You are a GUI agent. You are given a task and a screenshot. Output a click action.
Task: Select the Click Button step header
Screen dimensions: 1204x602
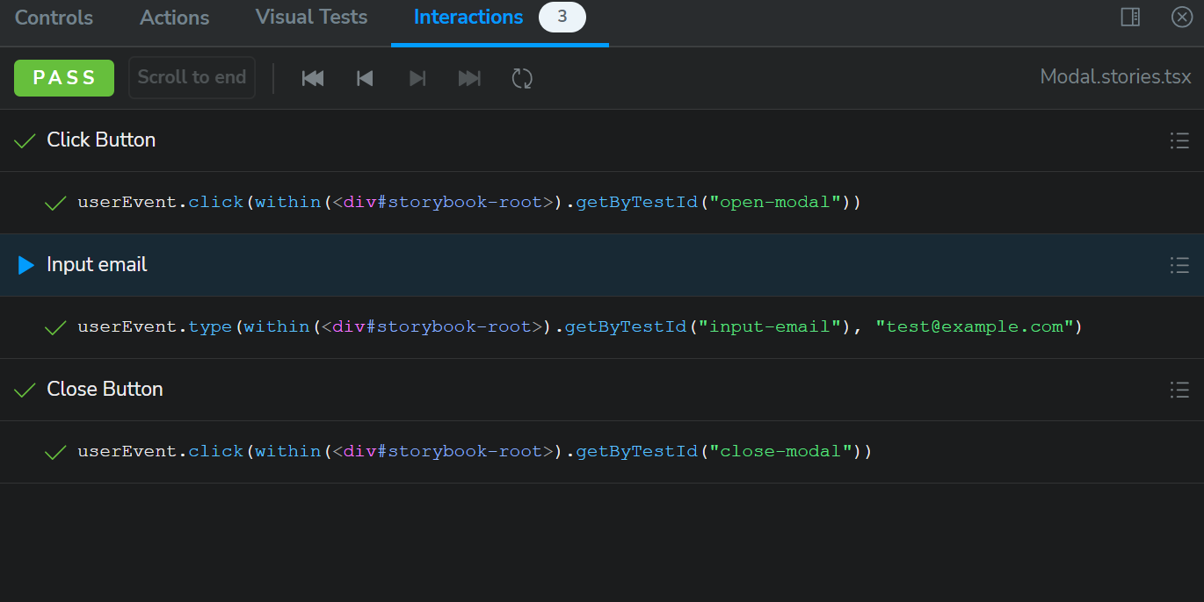[602, 140]
